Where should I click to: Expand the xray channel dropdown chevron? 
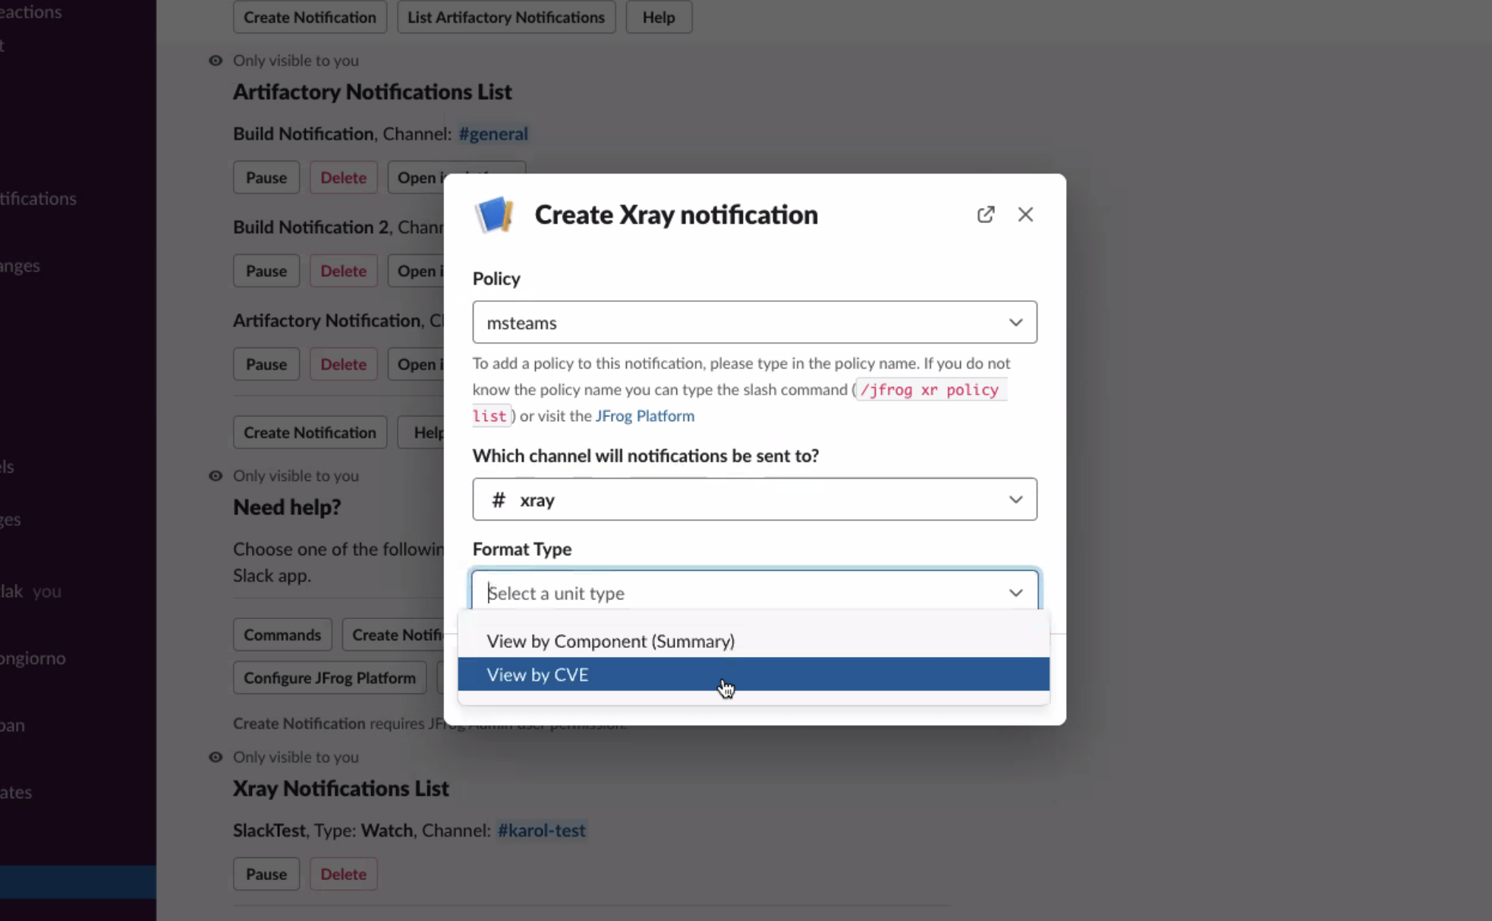(x=1015, y=500)
